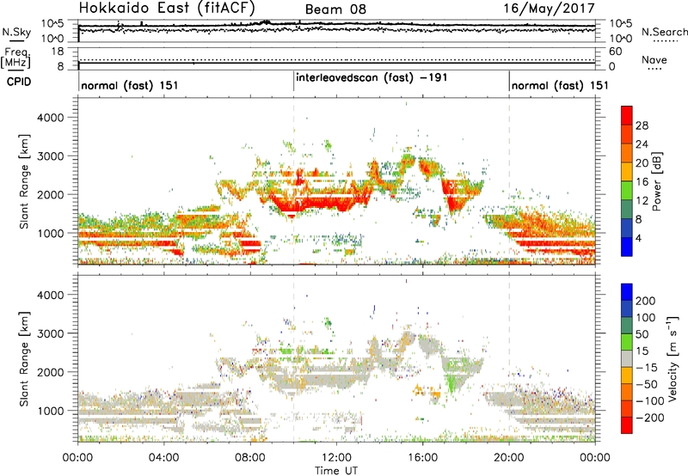Screen dimensions: 688x476
Task: Click the blue bottom of the power color bar
Action: tap(627, 247)
